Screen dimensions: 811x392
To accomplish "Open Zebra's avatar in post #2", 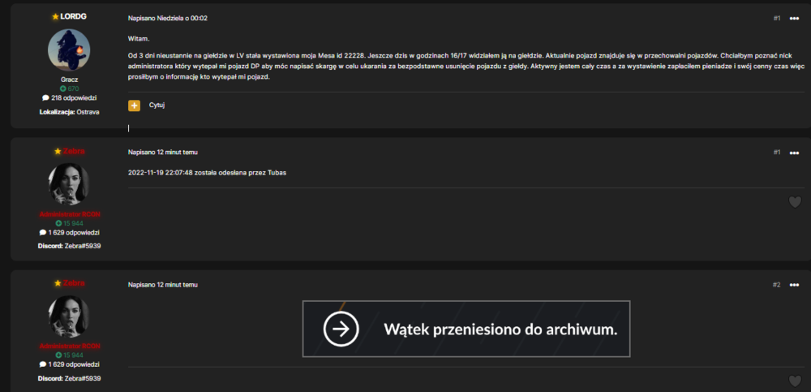I will (x=69, y=317).
